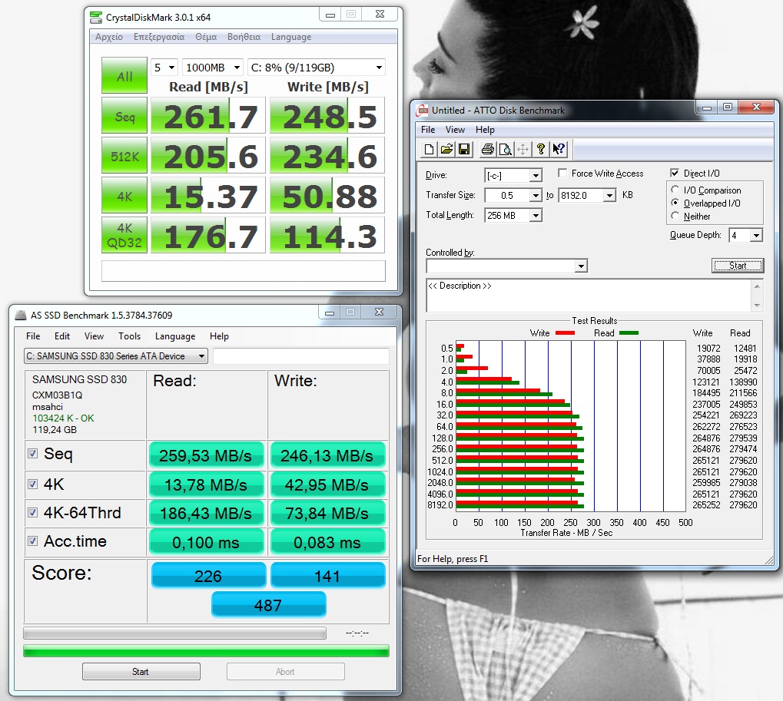Click the empty field beside AS SSD drive selector
Screen dimensions: 783x701
click(301, 356)
